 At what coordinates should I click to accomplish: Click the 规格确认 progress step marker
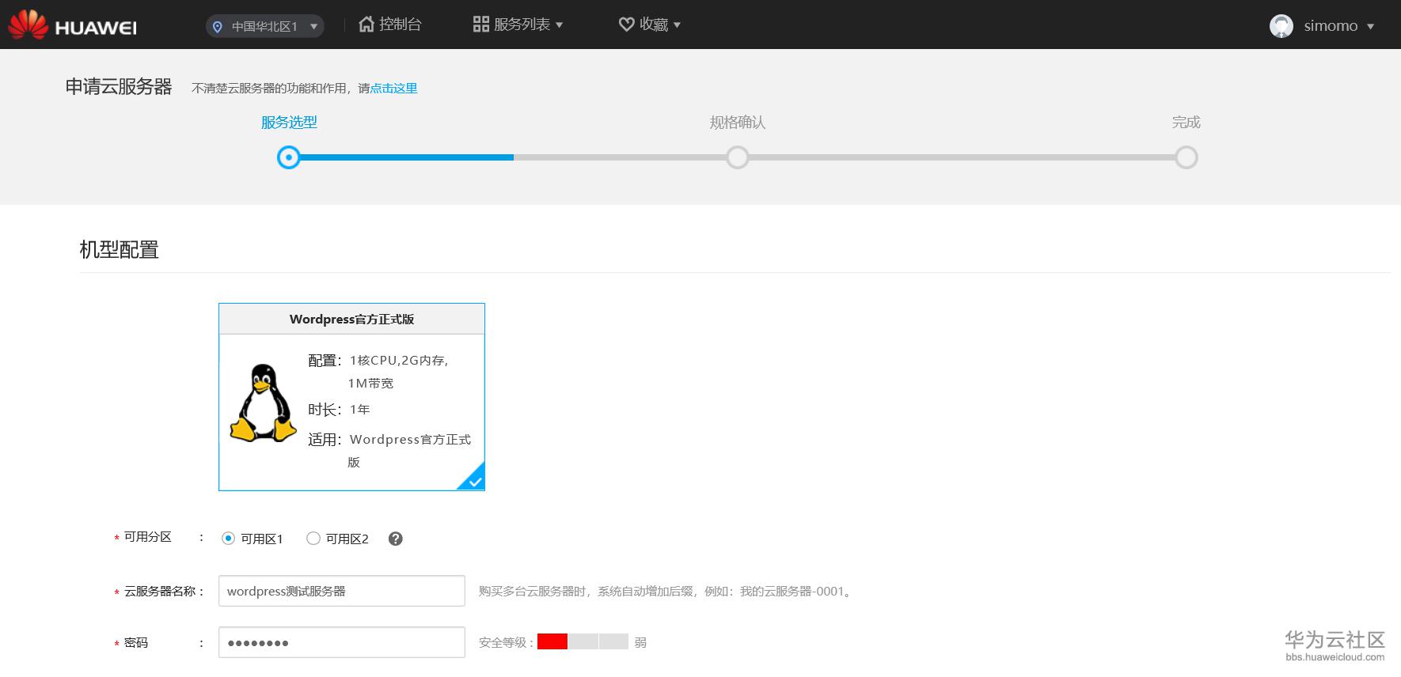738,157
